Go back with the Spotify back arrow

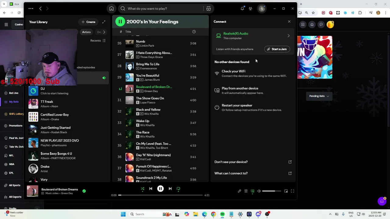[x=40, y=9]
